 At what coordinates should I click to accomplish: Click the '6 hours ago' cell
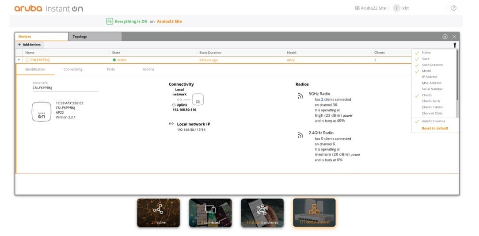tap(209, 60)
